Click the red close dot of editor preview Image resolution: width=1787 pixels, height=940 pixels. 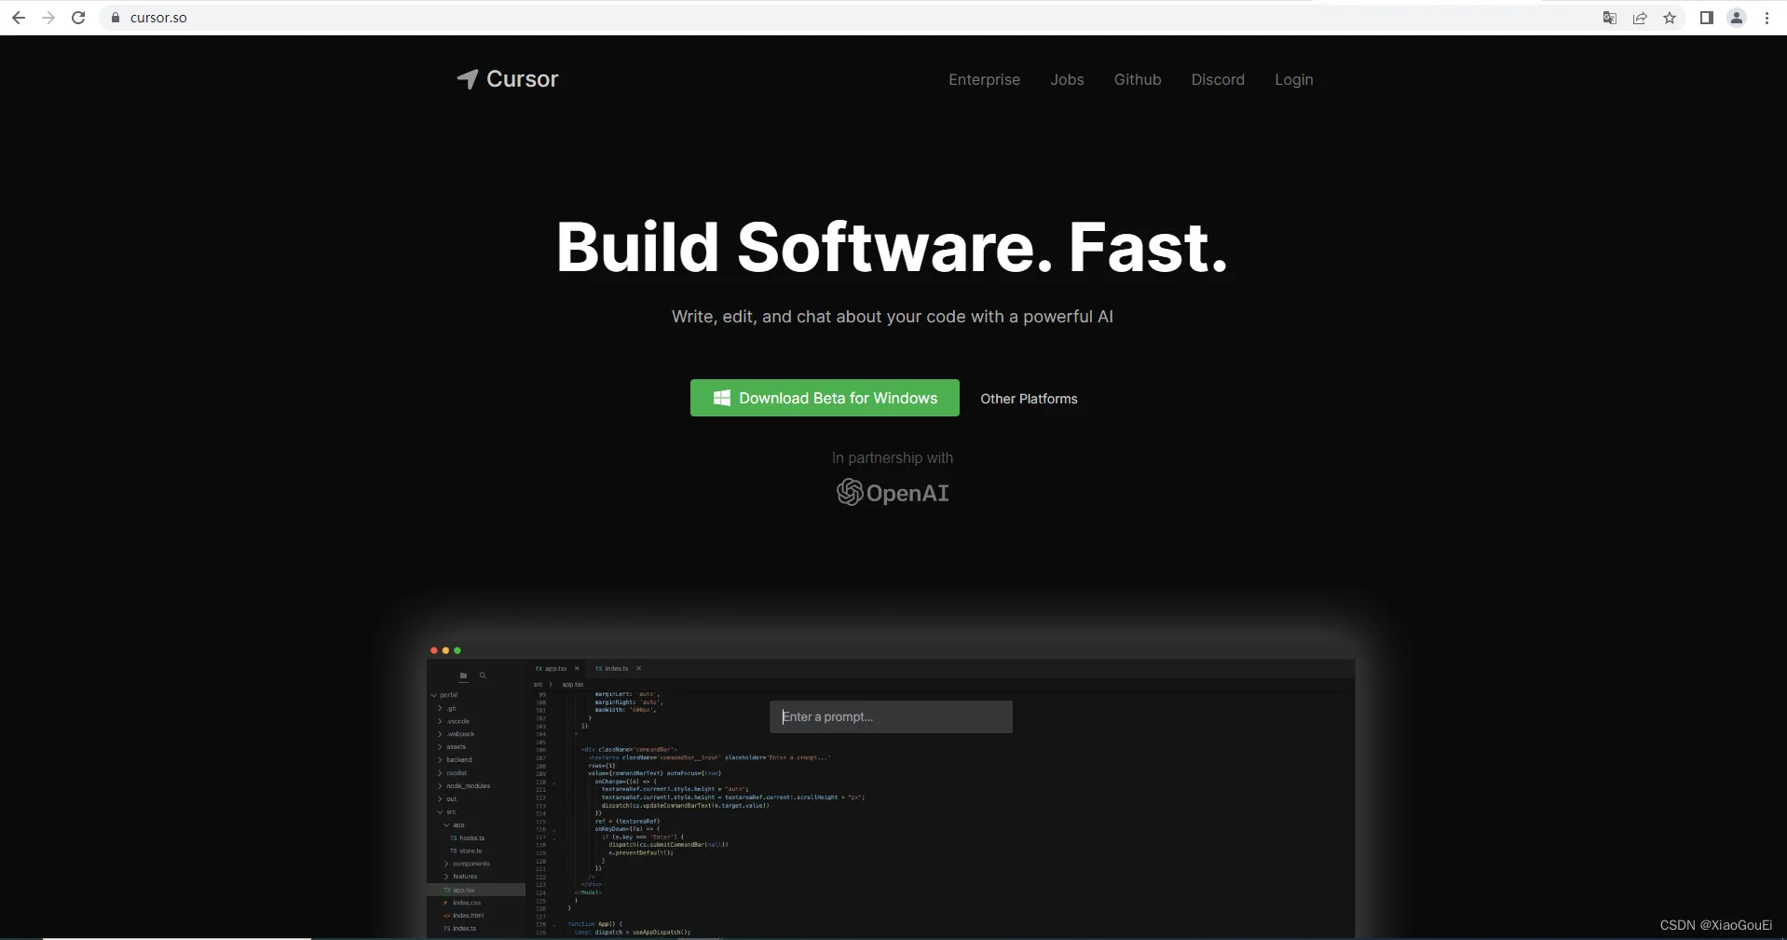[x=434, y=650]
